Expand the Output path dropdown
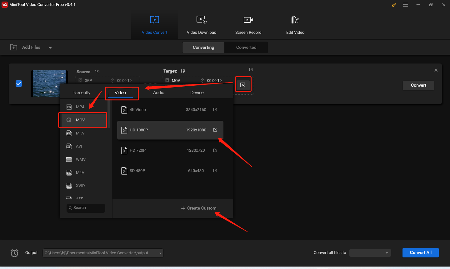 coord(160,253)
